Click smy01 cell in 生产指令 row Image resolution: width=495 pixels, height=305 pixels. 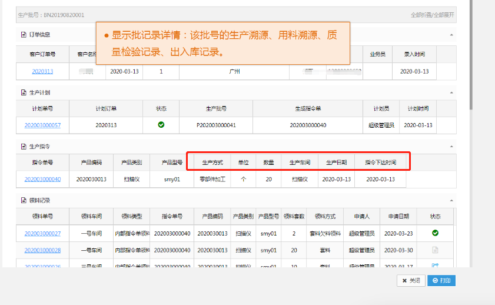pos(172,179)
